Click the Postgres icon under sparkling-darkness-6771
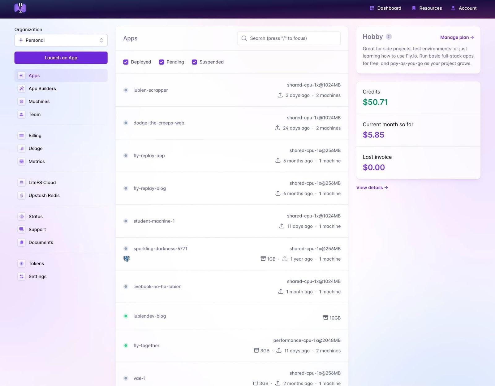 [x=126, y=258]
